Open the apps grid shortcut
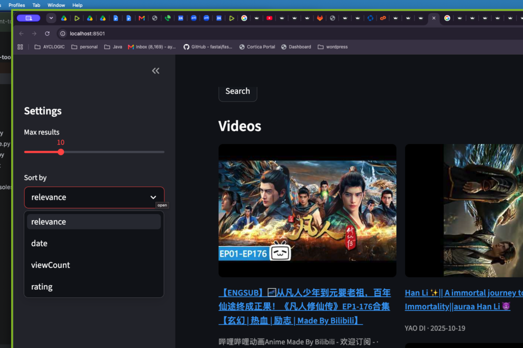The height and width of the screenshot is (348, 523). tap(20, 47)
